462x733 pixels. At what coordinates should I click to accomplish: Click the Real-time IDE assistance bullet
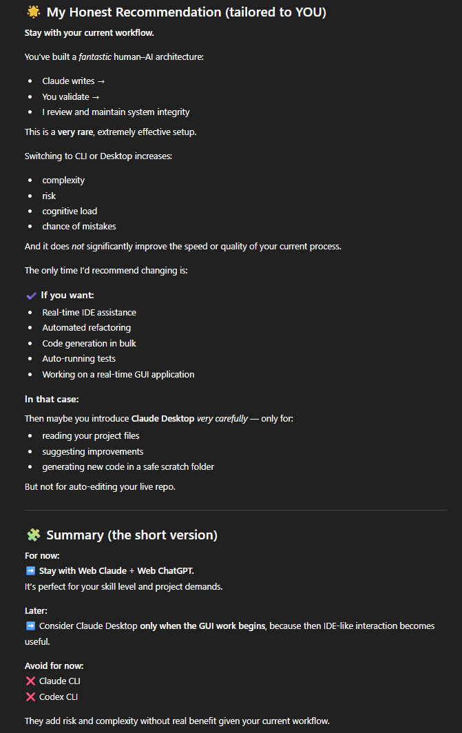(89, 312)
